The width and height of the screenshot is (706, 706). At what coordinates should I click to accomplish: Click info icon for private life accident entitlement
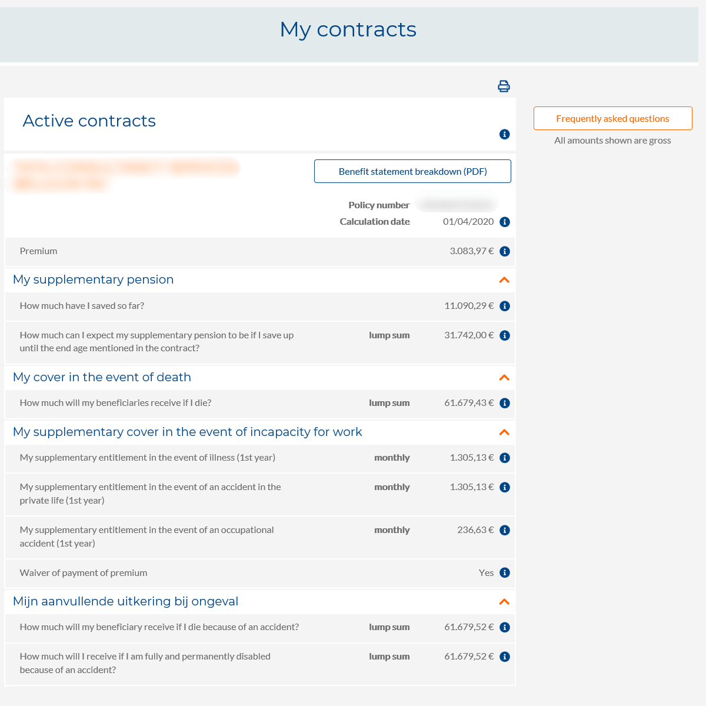(504, 487)
